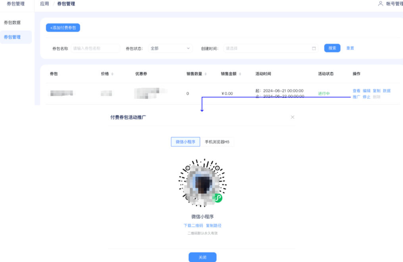Open 券包数据 in the sidebar

click(12, 23)
